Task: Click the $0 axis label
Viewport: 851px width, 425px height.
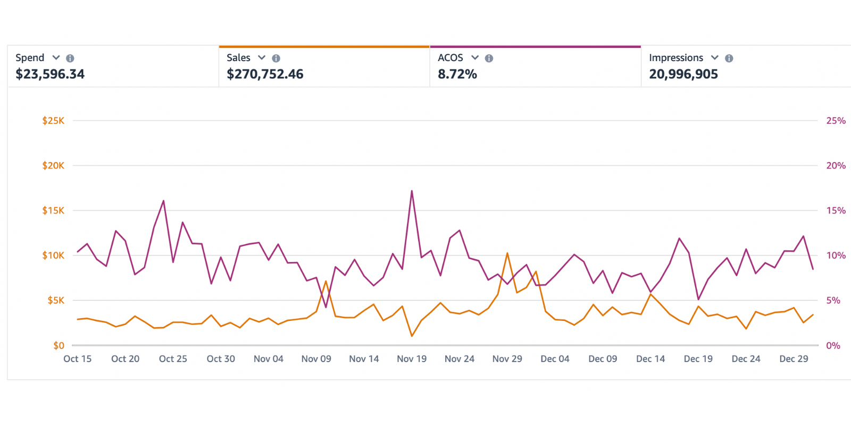Action: point(59,346)
